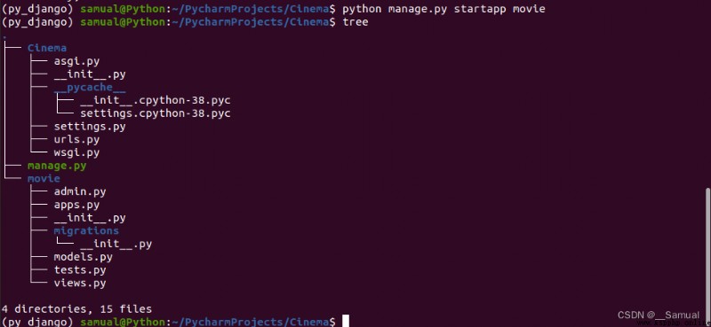Viewport: 711px width, 327px height.
Task: Select settings.py under Cinema folder
Action: [90, 126]
